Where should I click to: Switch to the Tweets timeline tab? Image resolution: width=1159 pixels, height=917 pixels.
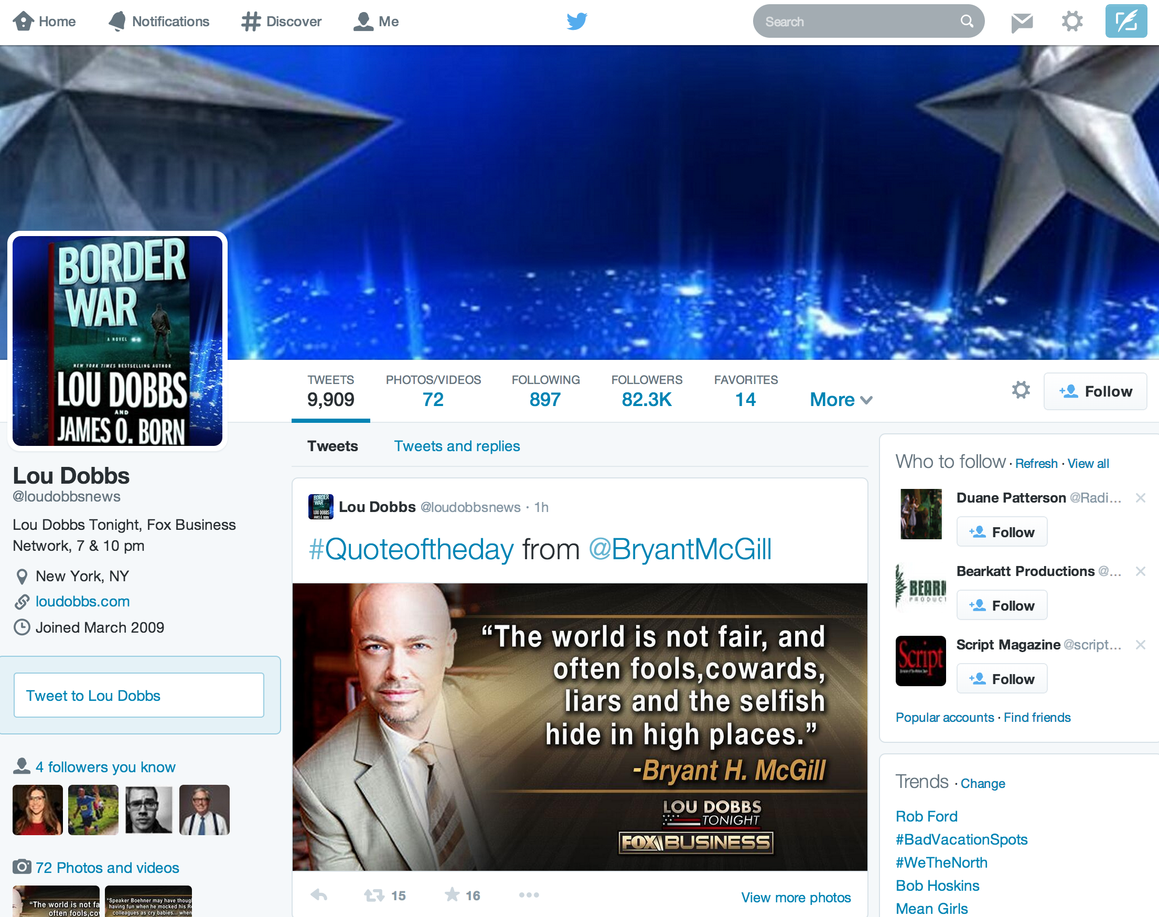[x=332, y=446]
